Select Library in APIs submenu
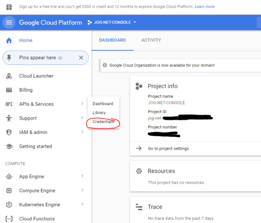This screenshot has height=223, width=261. [x=99, y=113]
